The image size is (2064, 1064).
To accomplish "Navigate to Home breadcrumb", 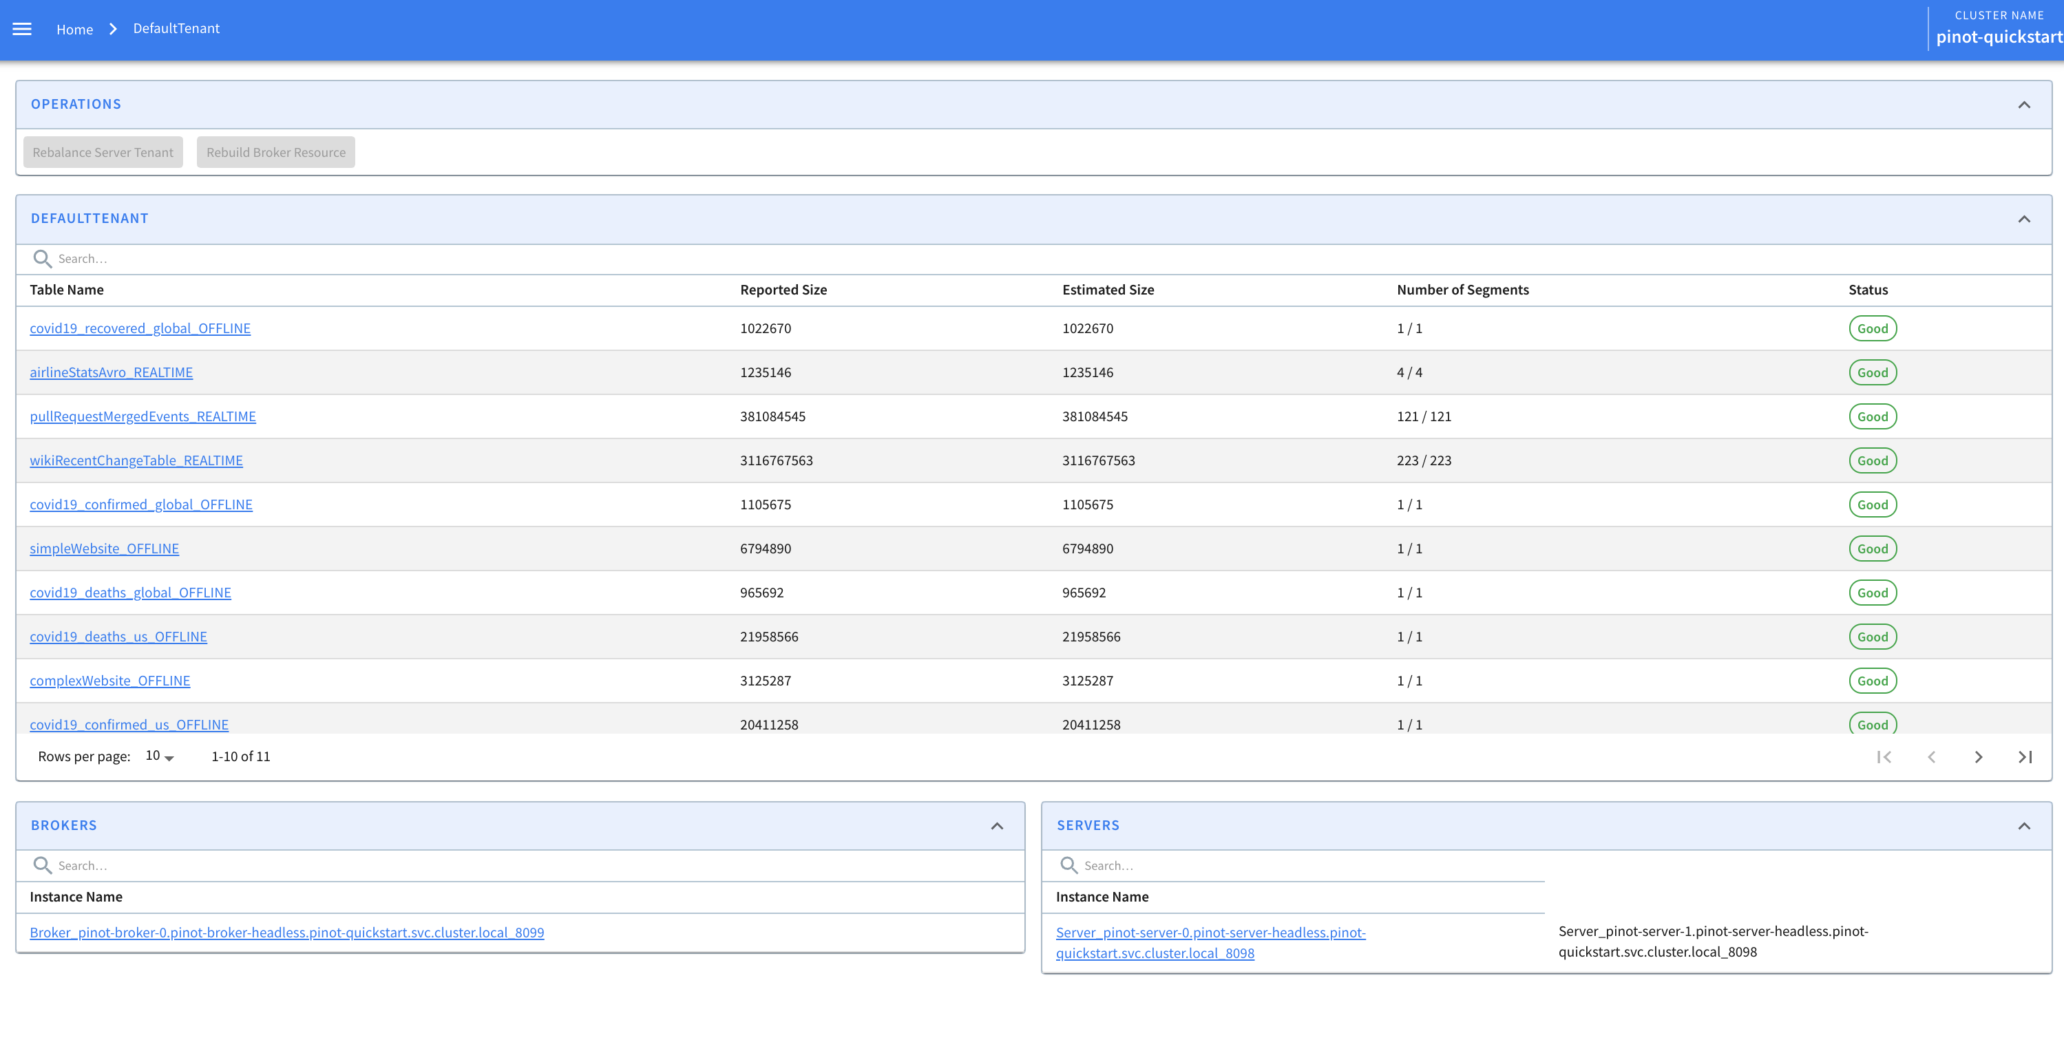I will coord(74,30).
